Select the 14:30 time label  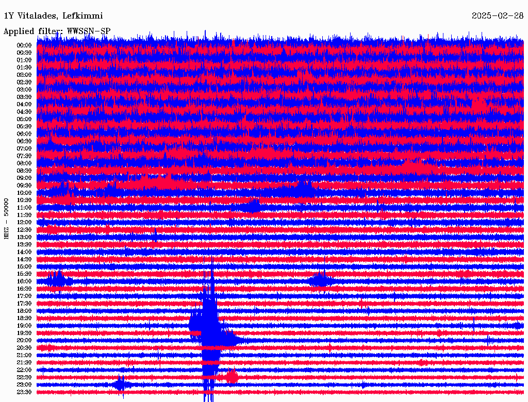[x=24, y=259]
